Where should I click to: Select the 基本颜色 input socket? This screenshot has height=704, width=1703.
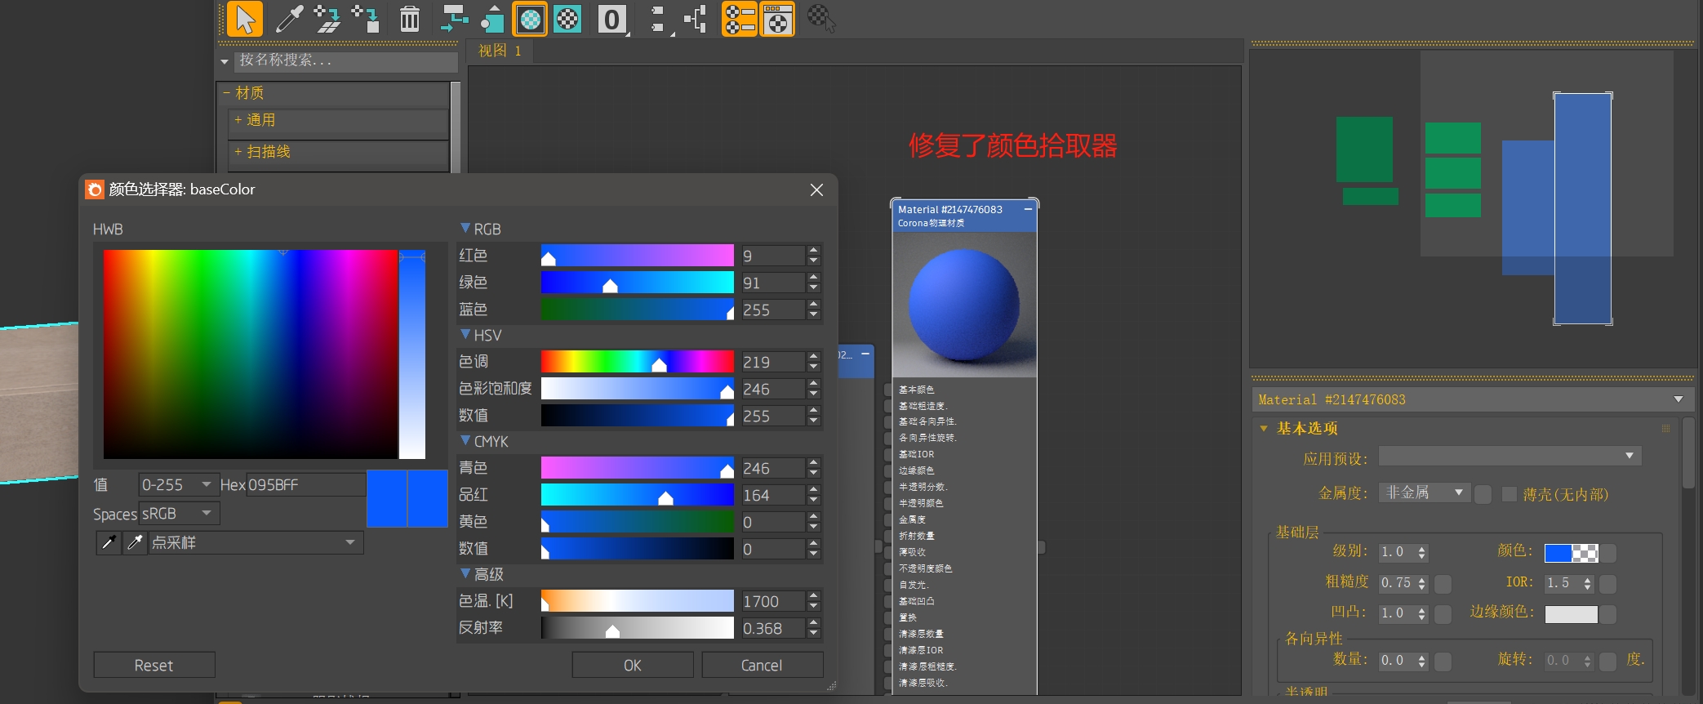887,390
